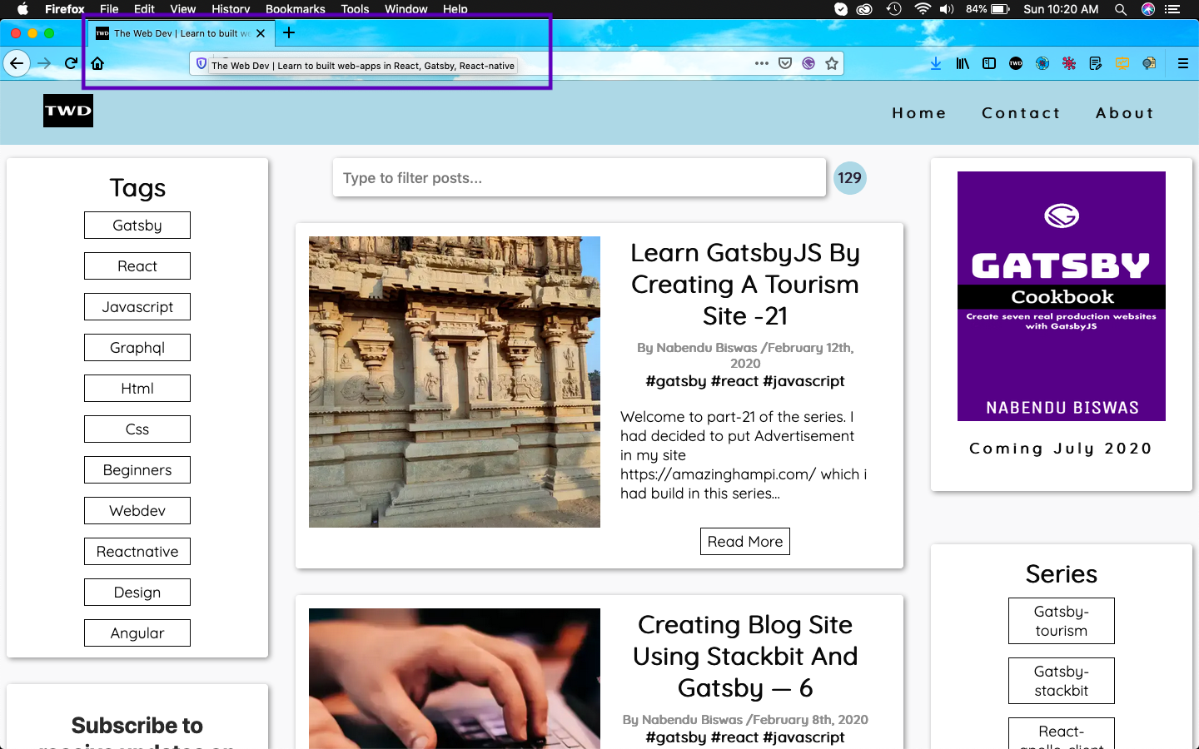Open tracking protection shield in address bar
Viewport: 1199px width, 749px height.
pos(201,63)
